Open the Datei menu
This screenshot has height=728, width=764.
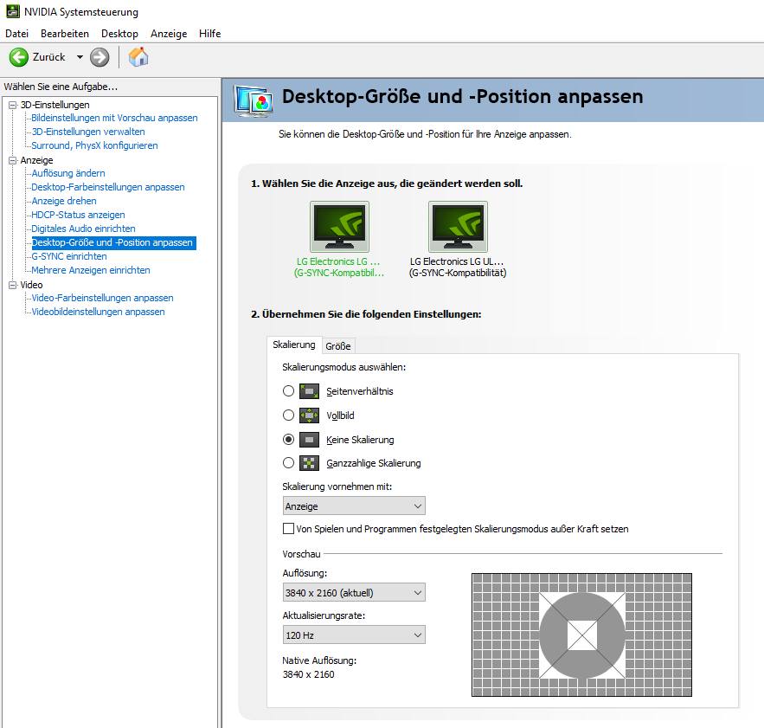tap(17, 34)
